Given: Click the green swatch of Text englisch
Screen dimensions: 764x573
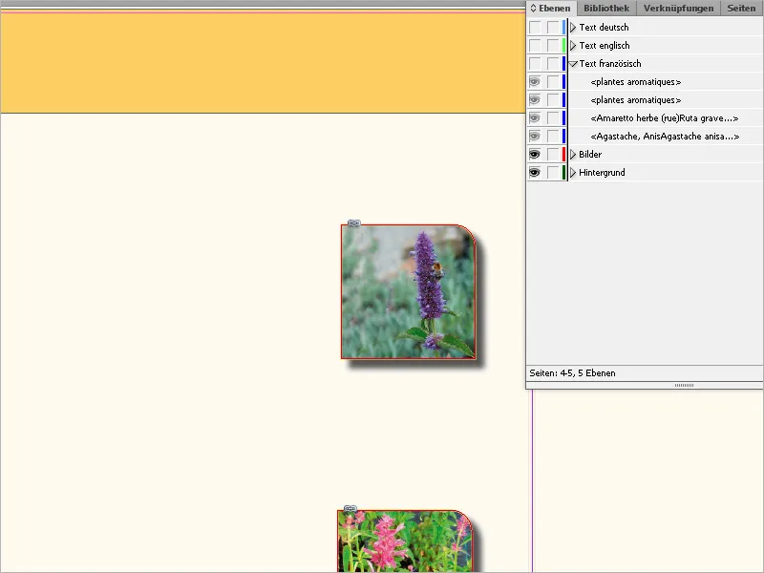Looking at the screenshot, I should pos(563,45).
